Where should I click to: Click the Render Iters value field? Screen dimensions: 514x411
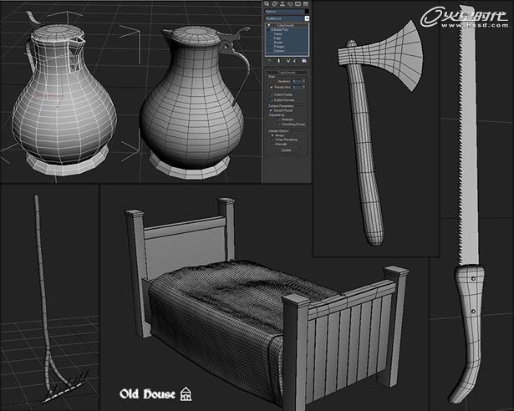point(297,87)
